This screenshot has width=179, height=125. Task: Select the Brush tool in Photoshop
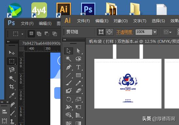[x=13, y=113]
